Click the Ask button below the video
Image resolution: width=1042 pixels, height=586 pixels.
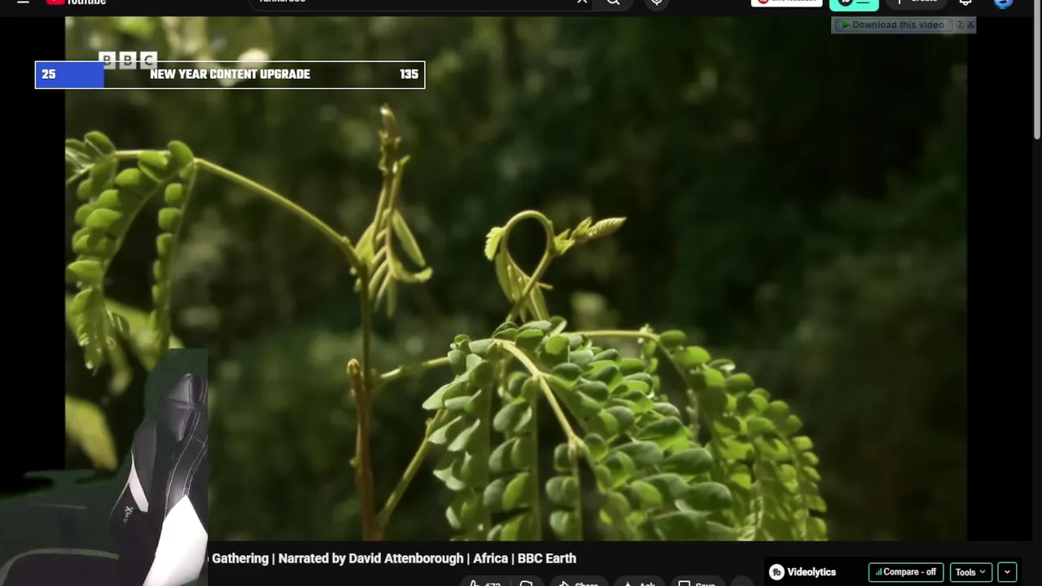coord(639,583)
